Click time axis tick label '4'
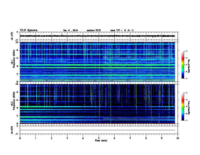Viewport: 200px width, 155px height. [83, 138]
